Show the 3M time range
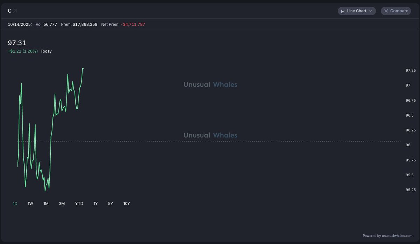The image size is (420, 244). [62, 204]
